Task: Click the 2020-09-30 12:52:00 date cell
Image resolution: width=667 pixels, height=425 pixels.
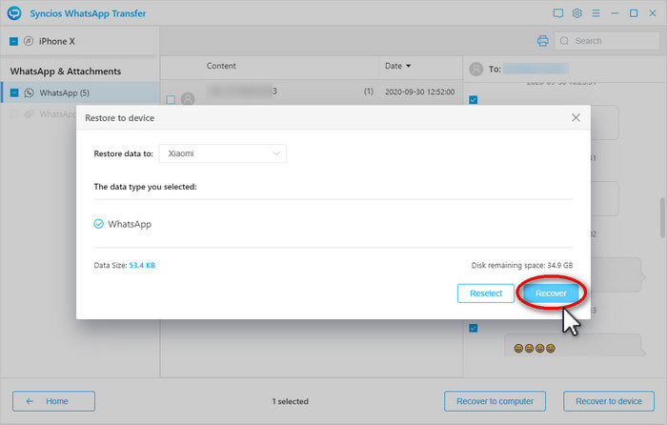Action: point(420,91)
